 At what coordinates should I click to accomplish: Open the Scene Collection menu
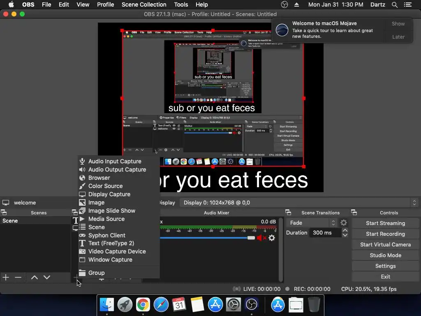(x=144, y=5)
